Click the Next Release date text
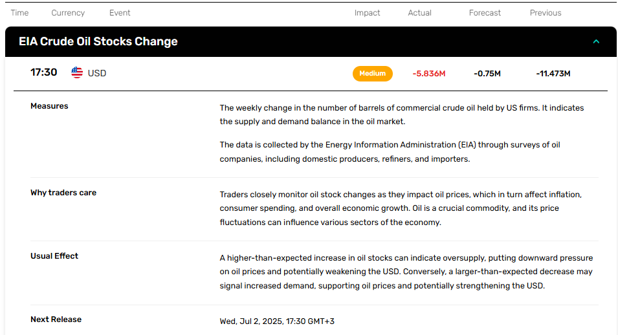Image resolution: width=618 pixels, height=335 pixels. (x=277, y=321)
